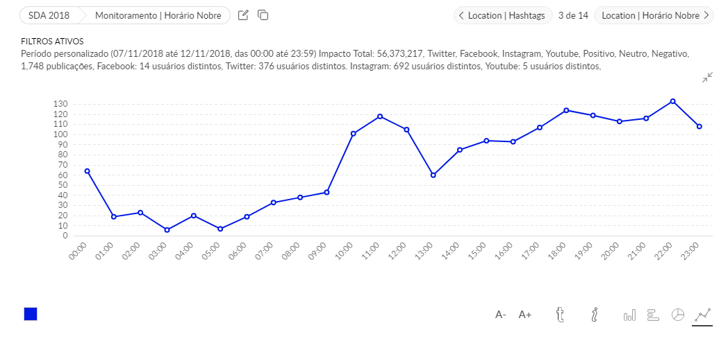This screenshot has height=341, width=728.
Task: Toggle the 't' title text icon
Action: click(x=560, y=315)
